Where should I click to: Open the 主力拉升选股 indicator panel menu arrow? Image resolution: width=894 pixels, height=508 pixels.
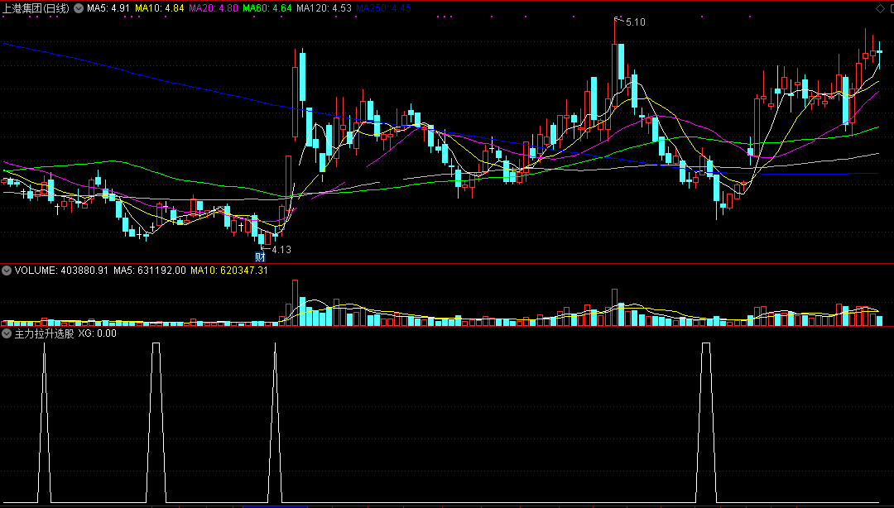(x=7, y=333)
